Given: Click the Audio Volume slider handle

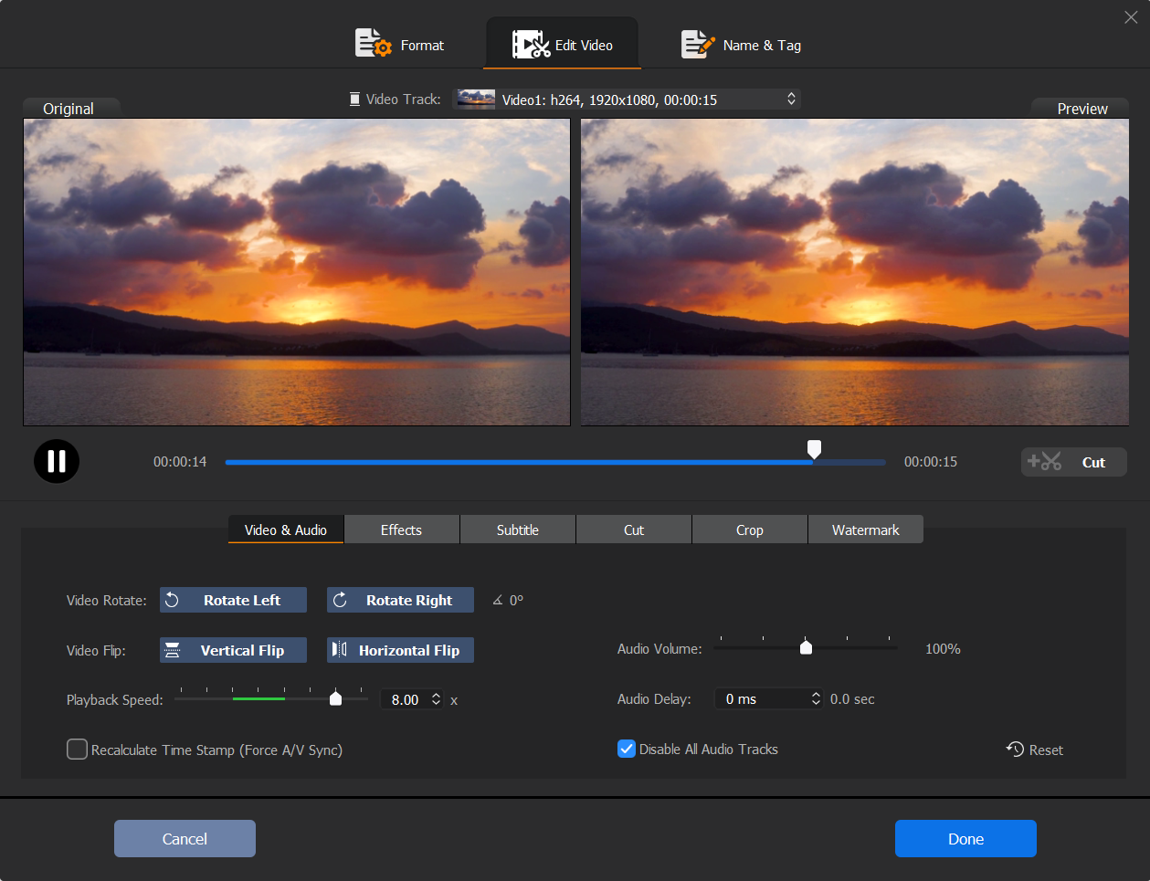Looking at the screenshot, I should (x=806, y=647).
